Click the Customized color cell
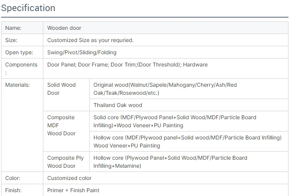Image resolution: width=290 pixels, height=196 pixels. point(69,178)
